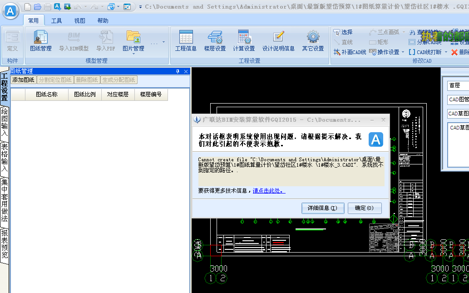Select the 补画CAD线 tool
Image resolution: width=469 pixels, height=293 pixels.
pos(350,52)
